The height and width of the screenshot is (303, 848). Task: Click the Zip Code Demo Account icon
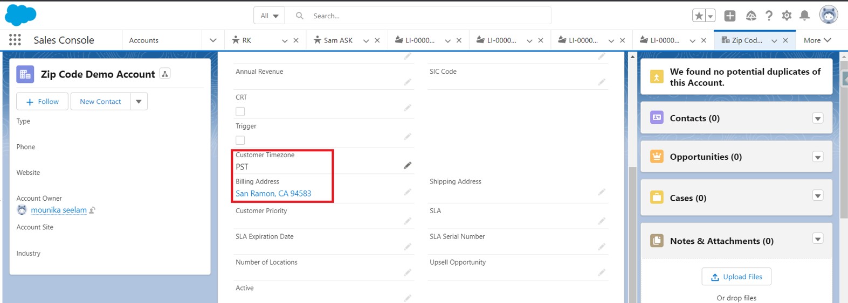[x=25, y=74]
